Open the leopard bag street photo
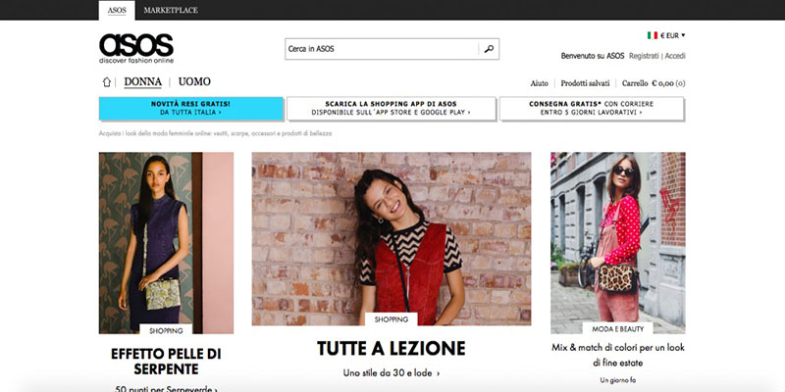 click(x=618, y=242)
